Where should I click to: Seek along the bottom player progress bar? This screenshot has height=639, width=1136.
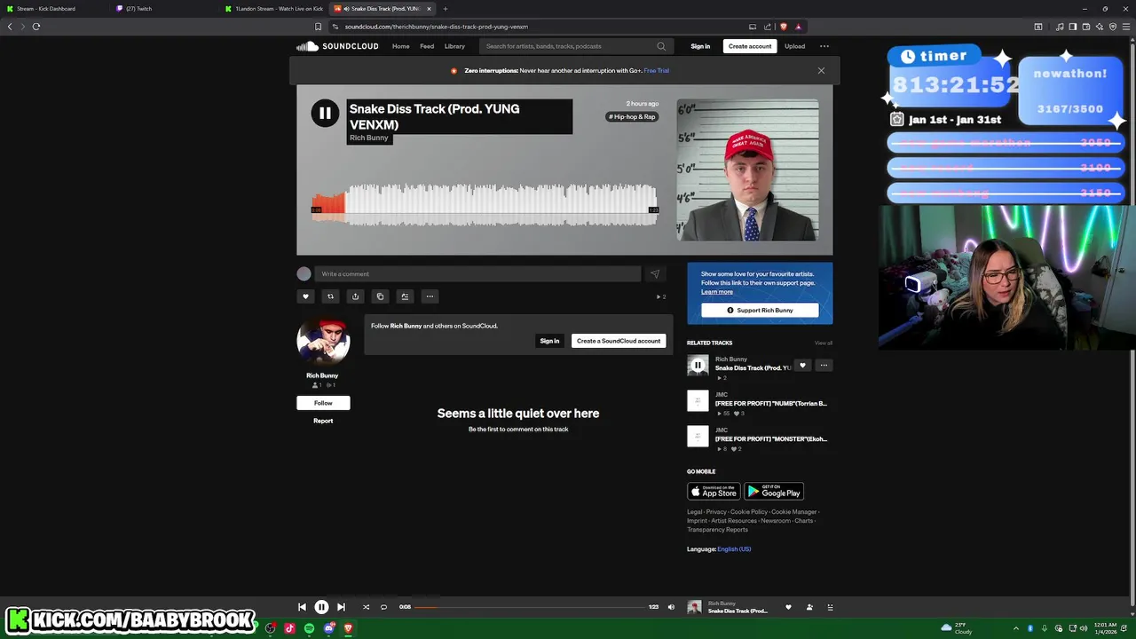click(530, 607)
